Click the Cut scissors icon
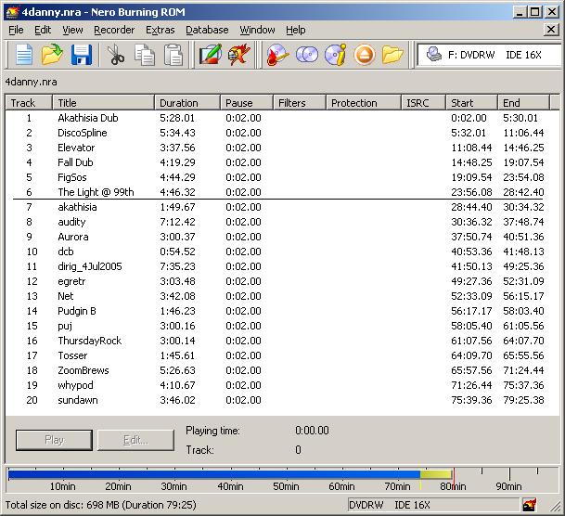565x516 pixels. click(x=116, y=55)
